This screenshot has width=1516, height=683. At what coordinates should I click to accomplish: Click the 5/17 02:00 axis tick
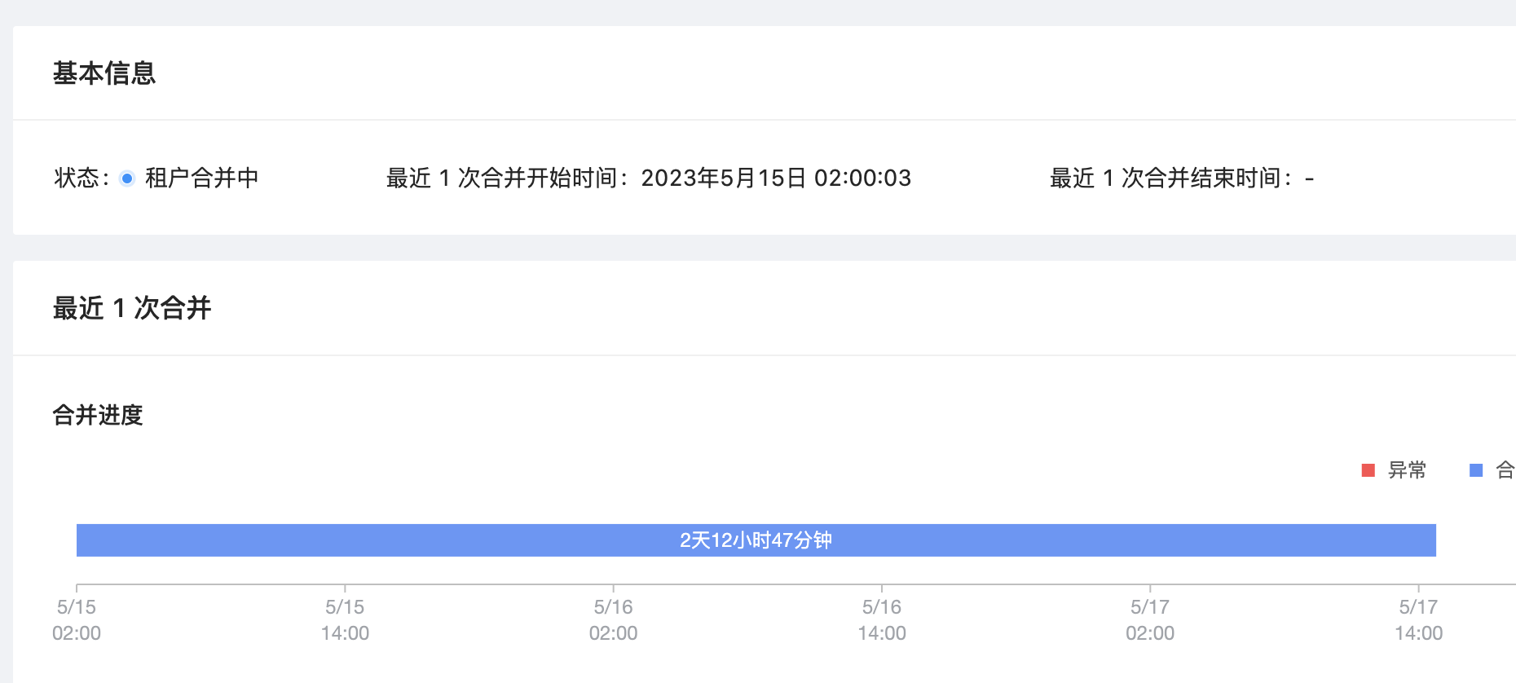[1150, 620]
